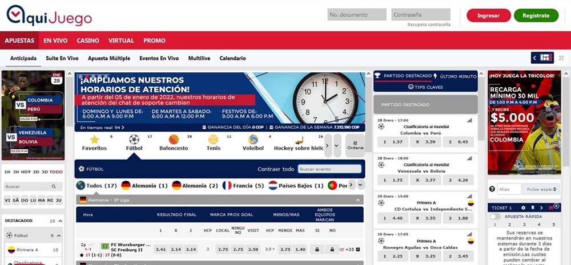Click the fullscreen expand icon at top right
Viewport: 571px width, 265px height.
click(x=561, y=58)
